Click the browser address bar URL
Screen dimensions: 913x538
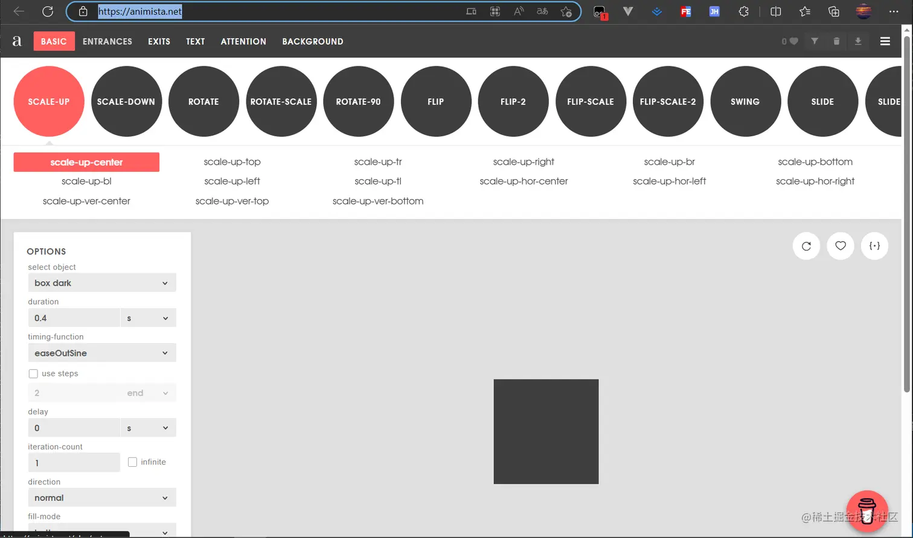click(x=140, y=11)
